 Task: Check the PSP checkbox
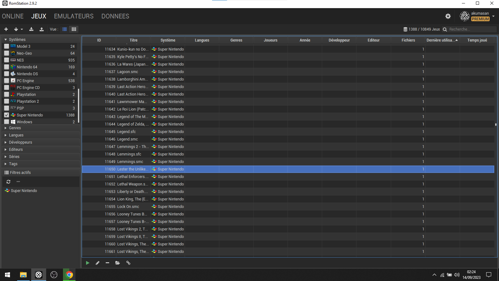tap(7, 108)
